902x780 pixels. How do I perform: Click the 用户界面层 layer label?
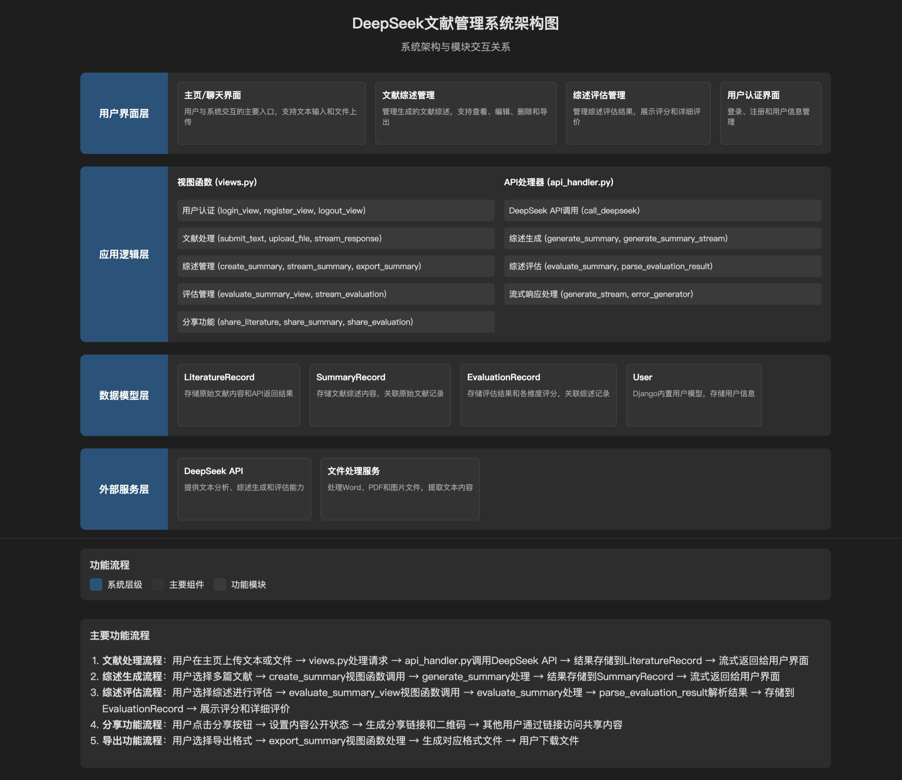coord(124,113)
